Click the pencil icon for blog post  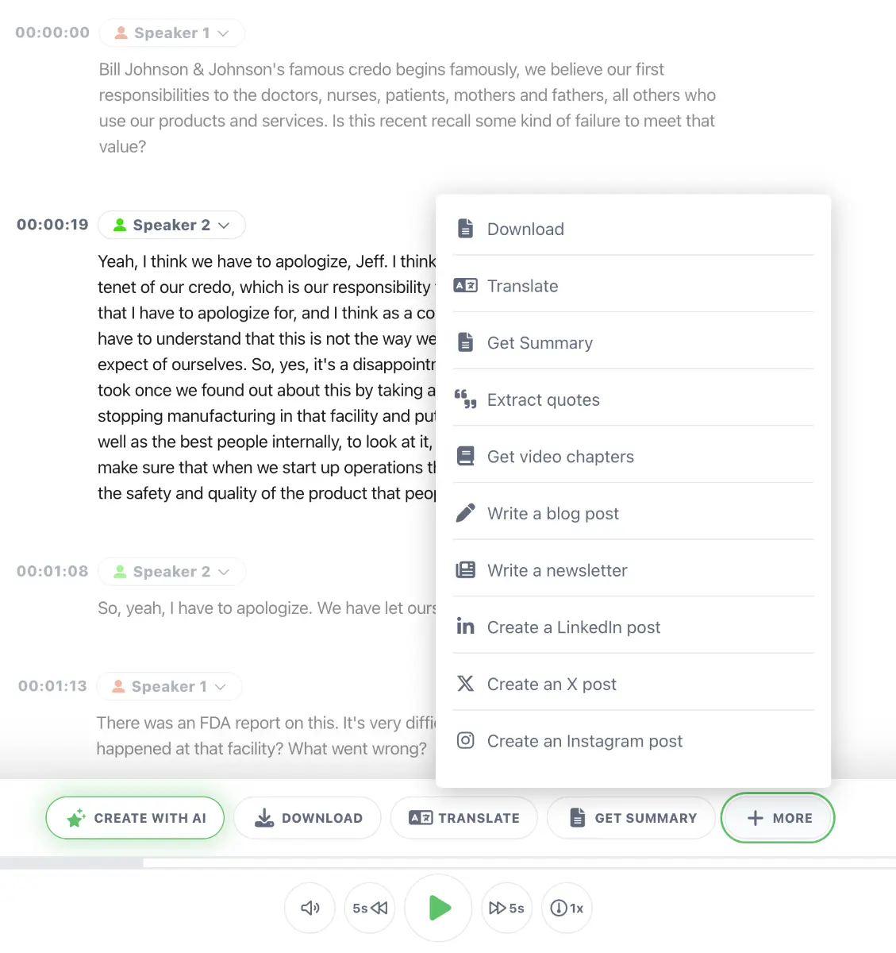pos(466,513)
